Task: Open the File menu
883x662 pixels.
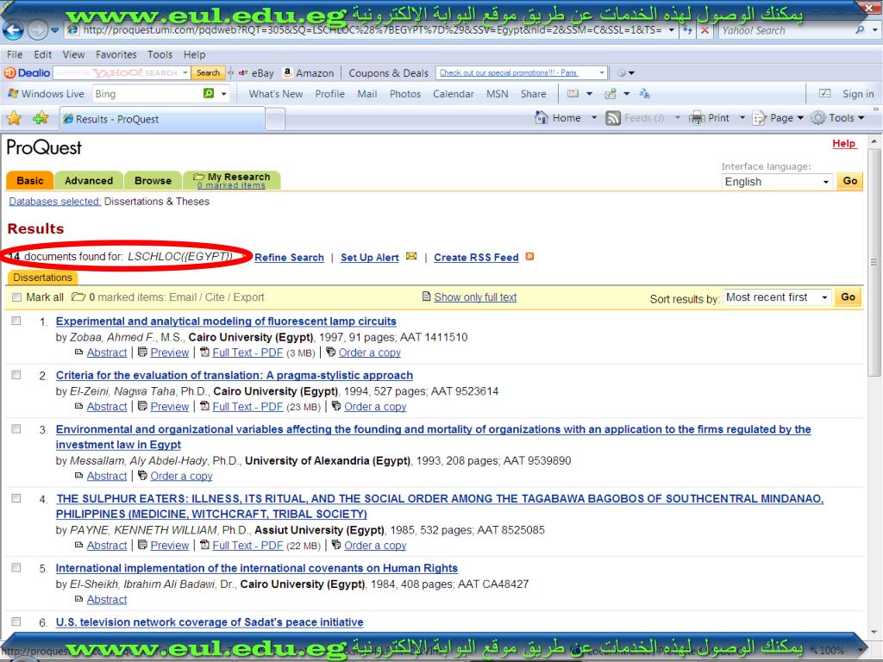Action: pyautogui.click(x=15, y=54)
